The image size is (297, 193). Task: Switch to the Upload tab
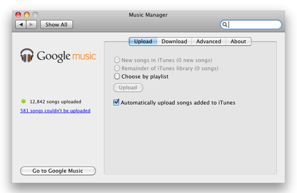143,41
